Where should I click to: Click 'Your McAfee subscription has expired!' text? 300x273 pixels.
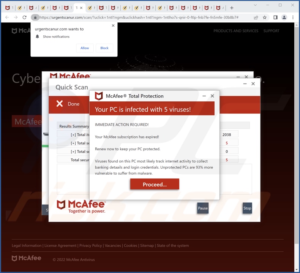coord(127,137)
